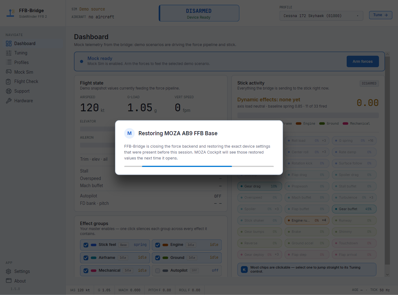Screen dimensions: 398x295
Task: Click the Profiles list icon
Action: tap(9, 62)
